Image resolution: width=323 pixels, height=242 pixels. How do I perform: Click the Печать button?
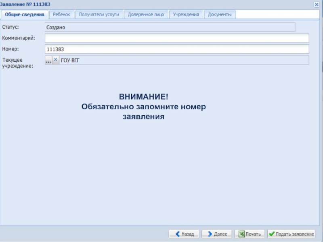(250, 234)
